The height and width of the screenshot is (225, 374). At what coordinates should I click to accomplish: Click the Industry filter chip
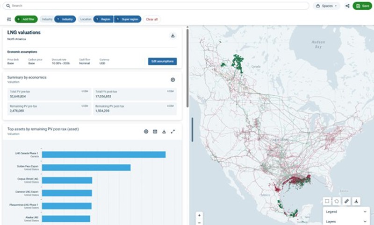[65, 19]
